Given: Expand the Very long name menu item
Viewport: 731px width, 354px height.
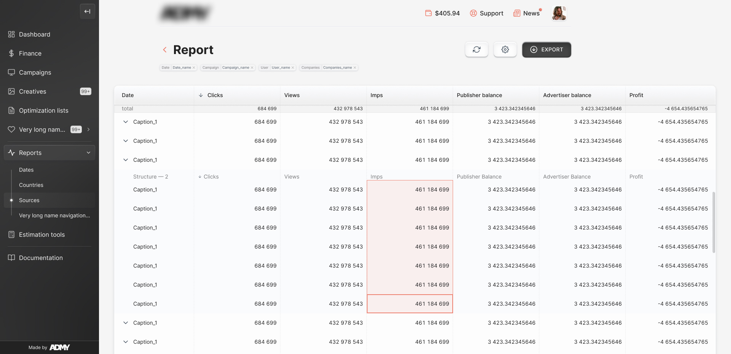Looking at the screenshot, I should (88, 129).
